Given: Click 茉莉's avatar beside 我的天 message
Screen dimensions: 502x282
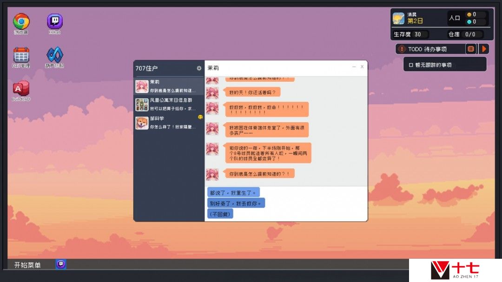Looking at the screenshot, I should pos(212,93).
